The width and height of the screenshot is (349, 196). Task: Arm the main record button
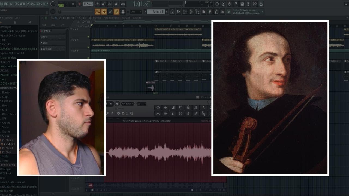click(80, 4)
